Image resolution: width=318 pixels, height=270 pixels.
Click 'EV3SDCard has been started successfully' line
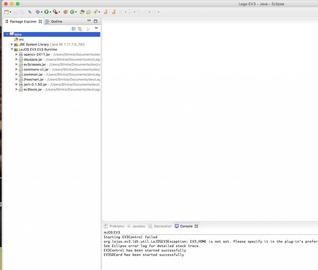(x=144, y=255)
